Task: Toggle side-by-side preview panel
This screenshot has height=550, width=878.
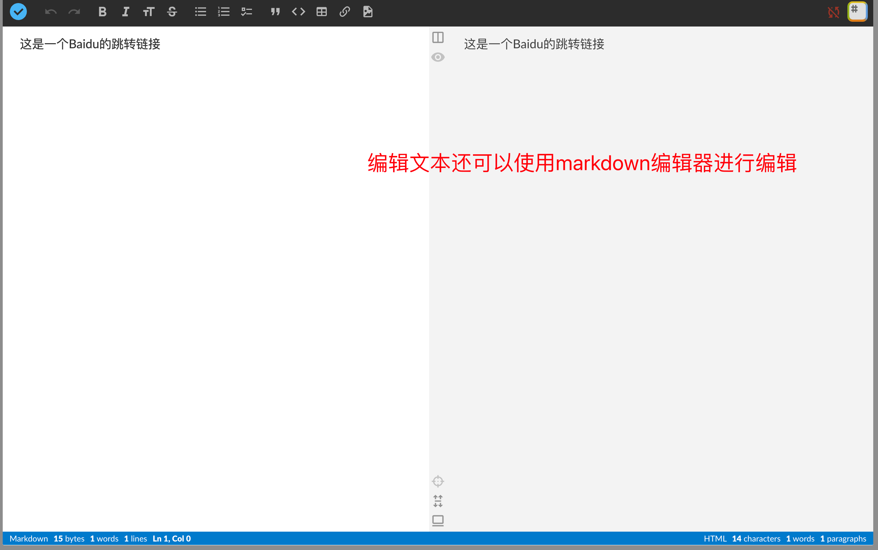Action: 438,37
